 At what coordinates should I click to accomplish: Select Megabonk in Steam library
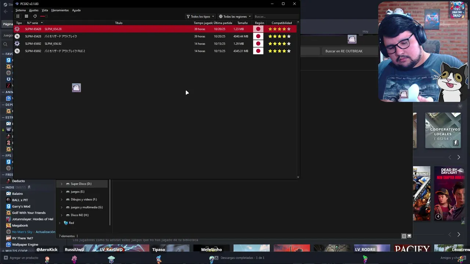click(x=20, y=225)
